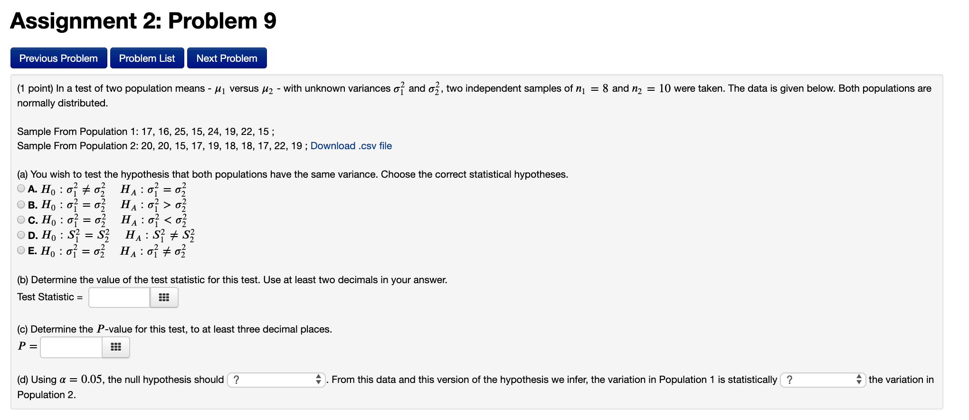Screen dimensions: 969x420
Task: Select hypothesis option C
Action: (x=21, y=219)
